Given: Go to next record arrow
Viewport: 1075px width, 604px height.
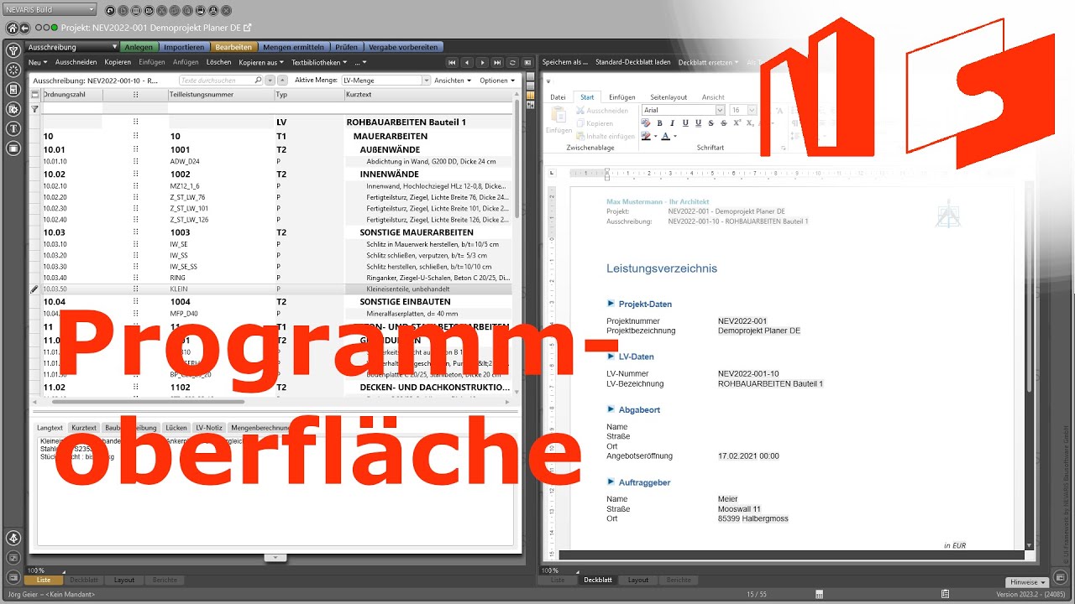Looking at the screenshot, I should 482,62.
